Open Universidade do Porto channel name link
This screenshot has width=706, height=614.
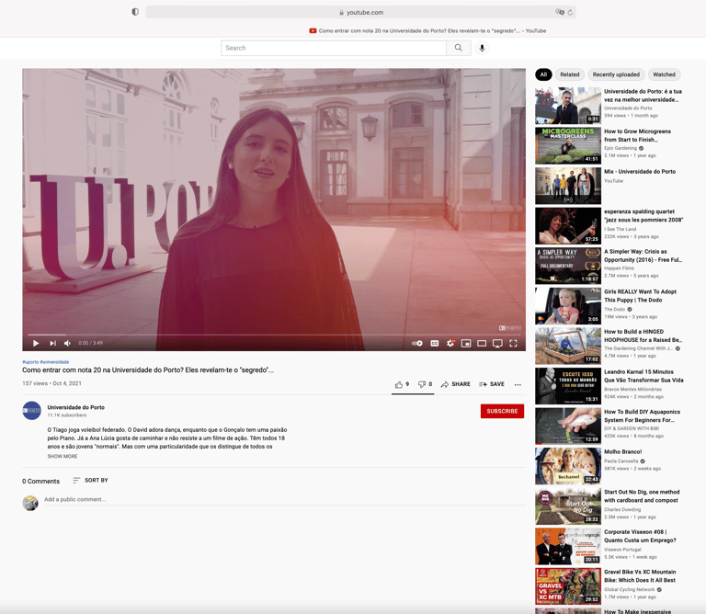click(x=75, y=407)
